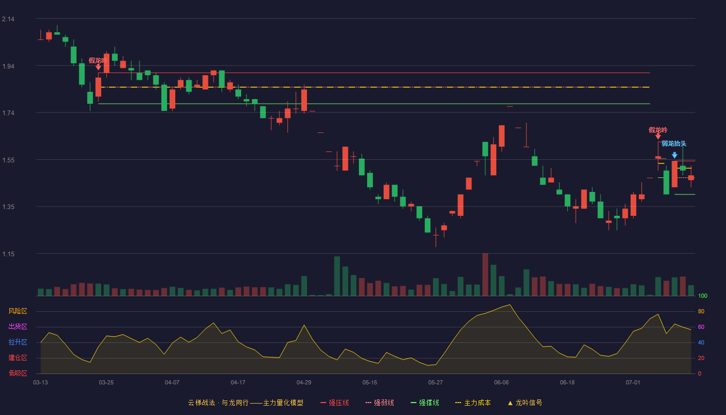Click the 40 indicator scale value

pos(701,342)
